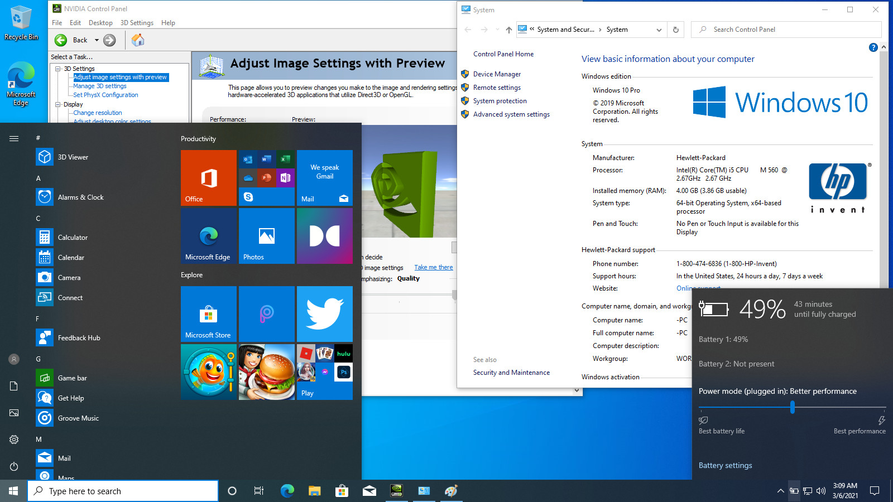Adjust the power mode slider handle
The image size is (893, 502).
point(793,408)
